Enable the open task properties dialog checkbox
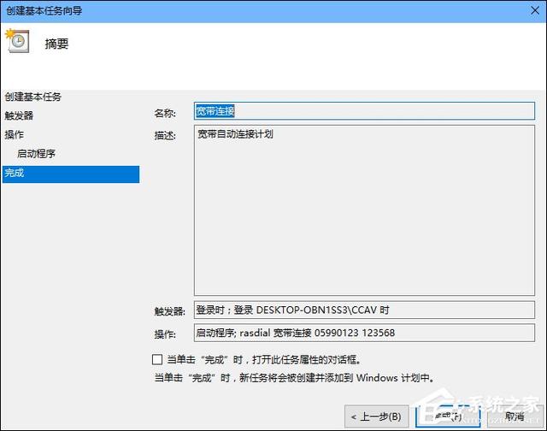This screenshot has width=547, height=431. (x=156, y=359)
